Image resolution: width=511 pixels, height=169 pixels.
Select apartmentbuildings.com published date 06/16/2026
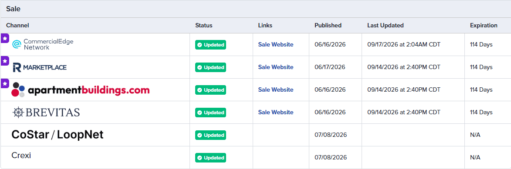coord(330,89)
